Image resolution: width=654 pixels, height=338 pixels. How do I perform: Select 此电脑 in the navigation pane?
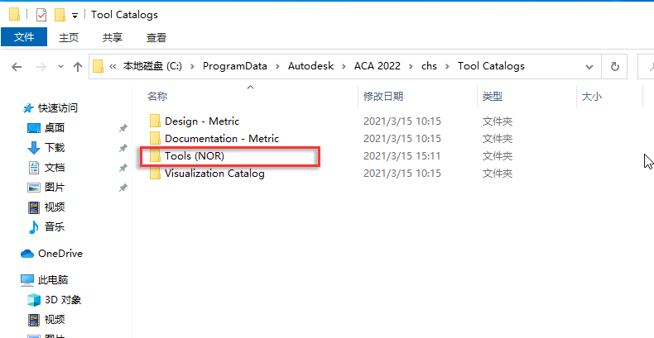click(53, 280)
